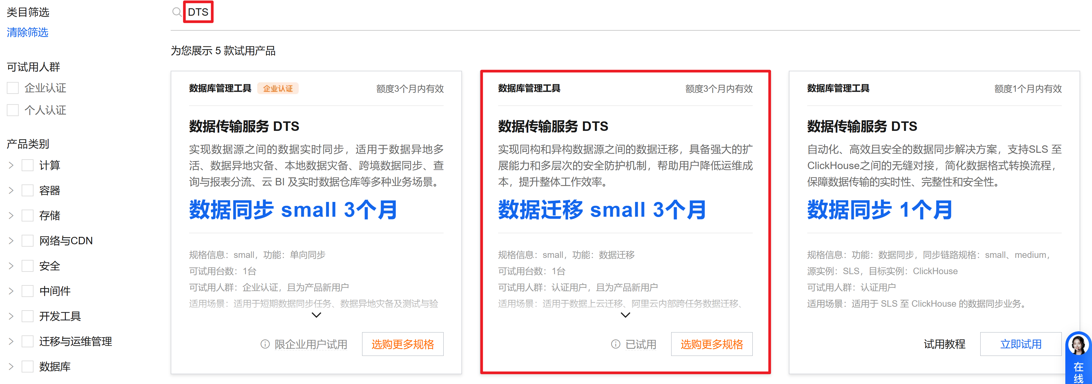Viewport: 1092px width, 384px height.
Task: Click the 产品类别 filter heading
Action: click(x=28, y=144)
